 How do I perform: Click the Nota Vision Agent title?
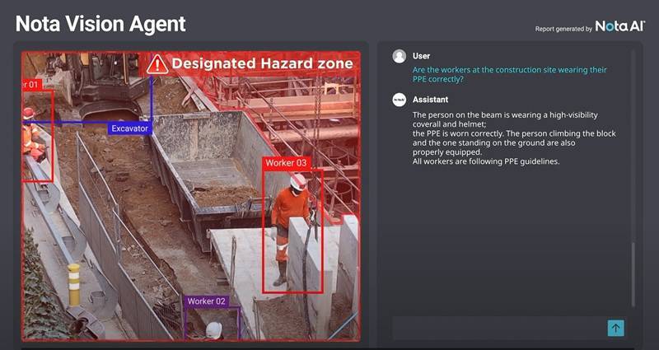(x=100, y=23)
